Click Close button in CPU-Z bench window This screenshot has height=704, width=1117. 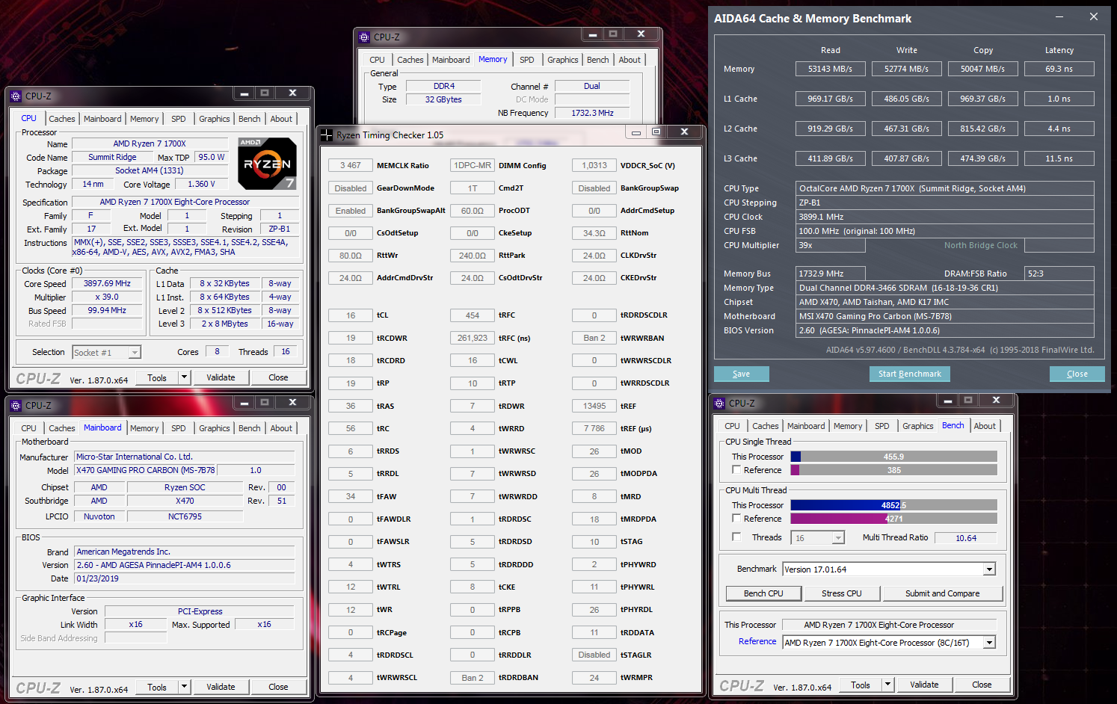[x=982, y=685]
